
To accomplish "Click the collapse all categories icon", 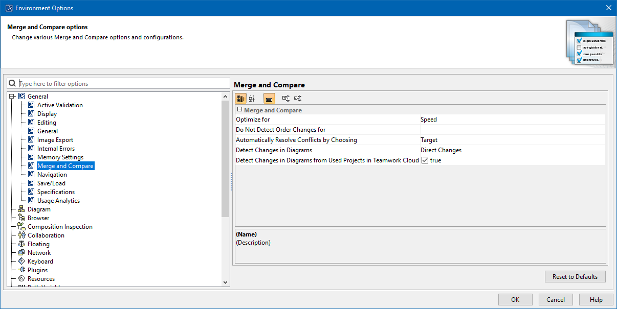I will point(298,99).
